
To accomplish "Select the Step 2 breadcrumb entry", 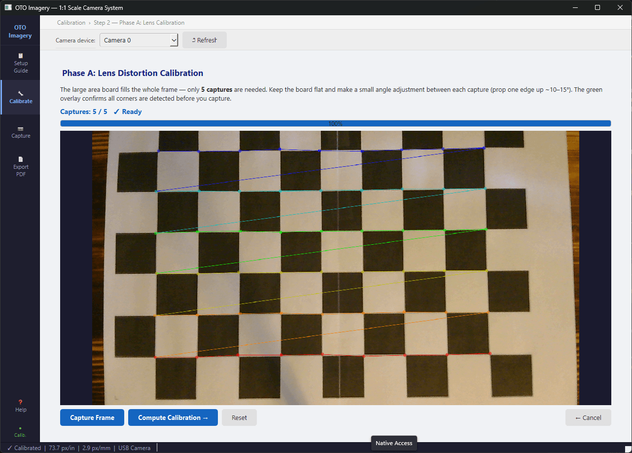I will click(x=102, y=23).
